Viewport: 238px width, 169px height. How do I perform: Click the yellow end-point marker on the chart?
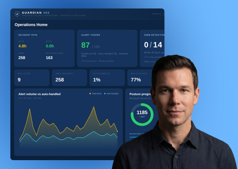(x=117, y=131)
